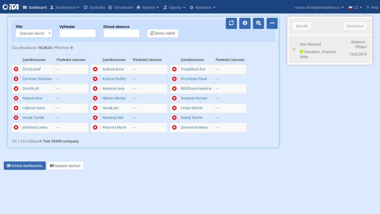Click green Dovolená color marker
The height and width of the screenshot is (214, 380).
point(302,52)
